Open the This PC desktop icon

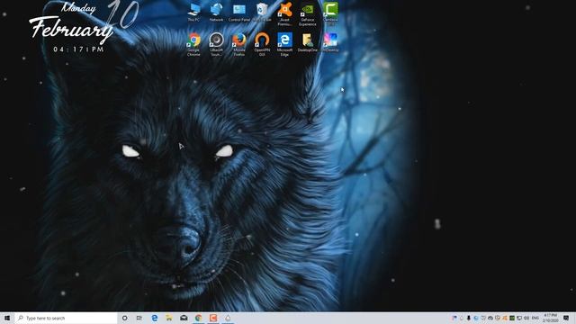[x=193, y=12]
